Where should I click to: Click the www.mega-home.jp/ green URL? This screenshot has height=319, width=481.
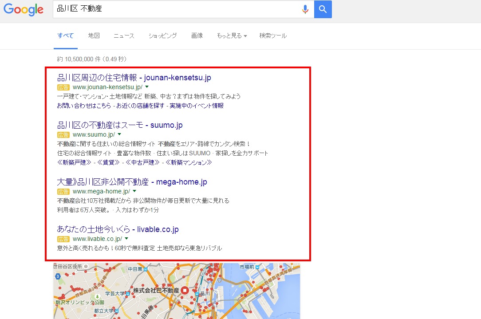coord(102,191)
